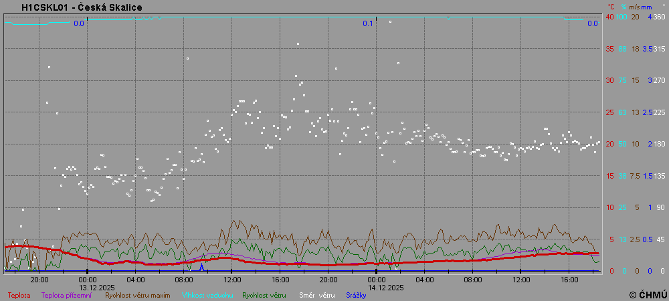The width and height of the screenshot is (669, 301).
Task: Click the red Teplota legend label
Action: [19, 295]
